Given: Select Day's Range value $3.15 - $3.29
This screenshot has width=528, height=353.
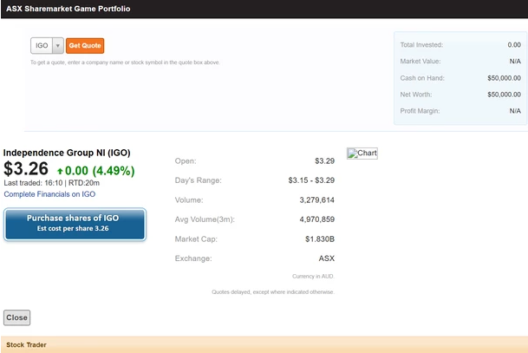Looking at the screenshot, I should pyautogui.click(x=311, y=180).
